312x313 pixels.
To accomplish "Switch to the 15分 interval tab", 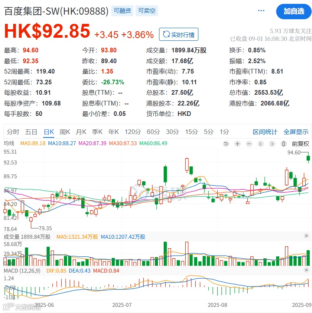I will coord(191,132).
